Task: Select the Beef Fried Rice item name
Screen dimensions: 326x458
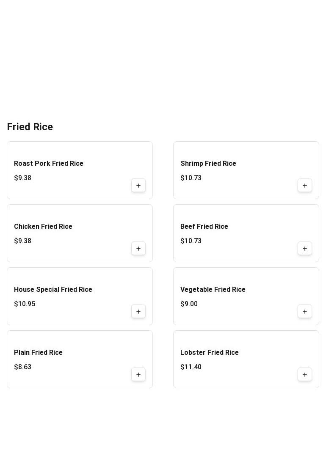Action: (x=204, y=227)
